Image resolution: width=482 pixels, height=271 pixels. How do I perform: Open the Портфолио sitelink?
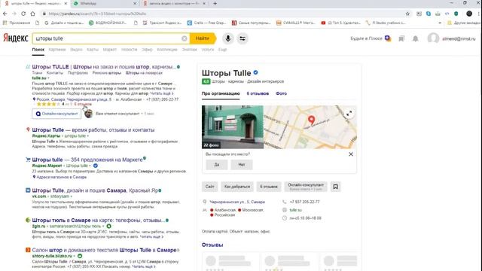(x=78, y=73)
